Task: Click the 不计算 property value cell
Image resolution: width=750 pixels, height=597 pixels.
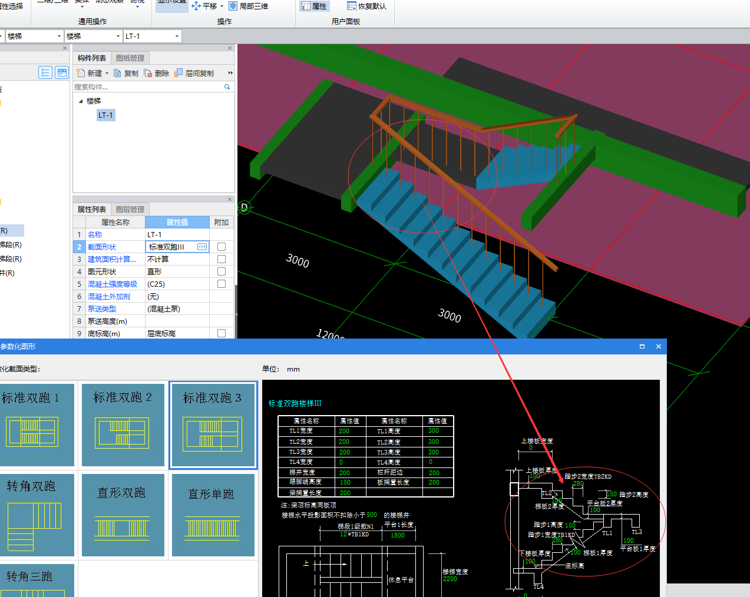Action: (177, 259)
